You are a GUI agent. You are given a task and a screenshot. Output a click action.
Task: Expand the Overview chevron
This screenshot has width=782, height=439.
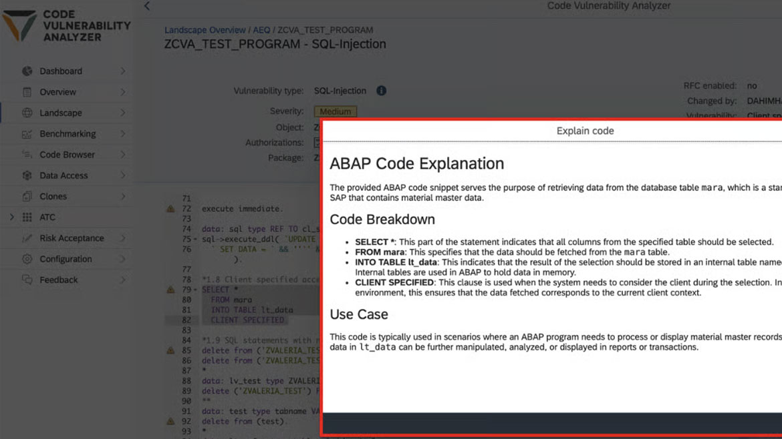coord(123,92)
